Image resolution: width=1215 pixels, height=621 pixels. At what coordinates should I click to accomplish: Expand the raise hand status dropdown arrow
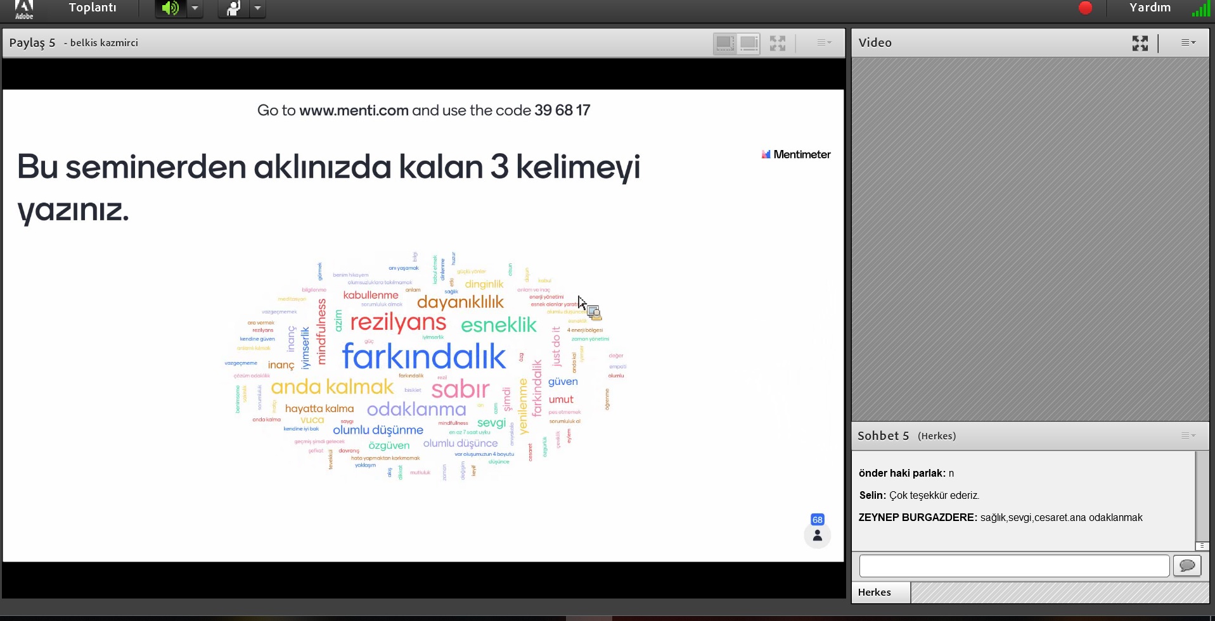(x=257, y=8)
